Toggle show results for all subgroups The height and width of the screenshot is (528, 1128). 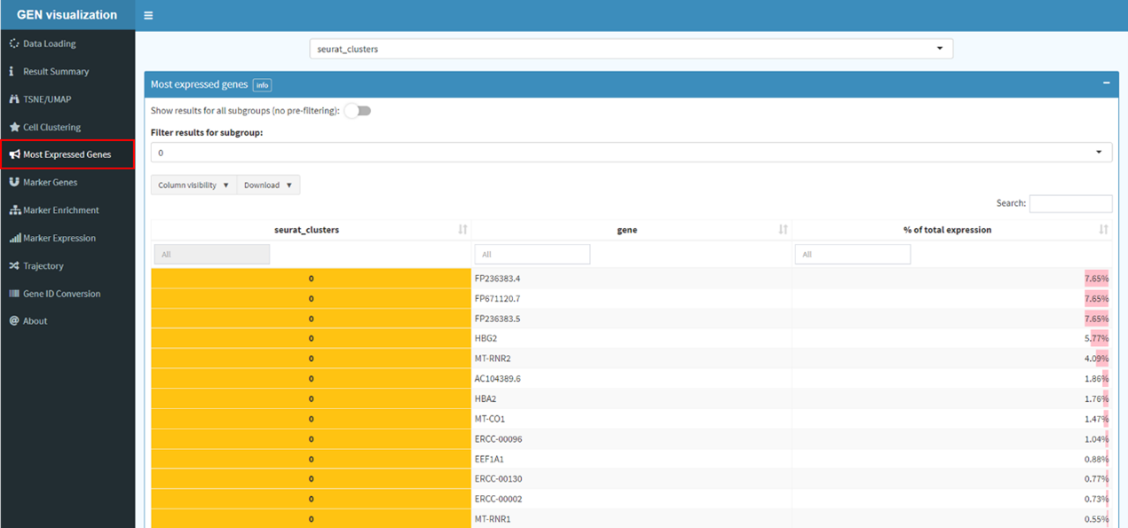358,111
